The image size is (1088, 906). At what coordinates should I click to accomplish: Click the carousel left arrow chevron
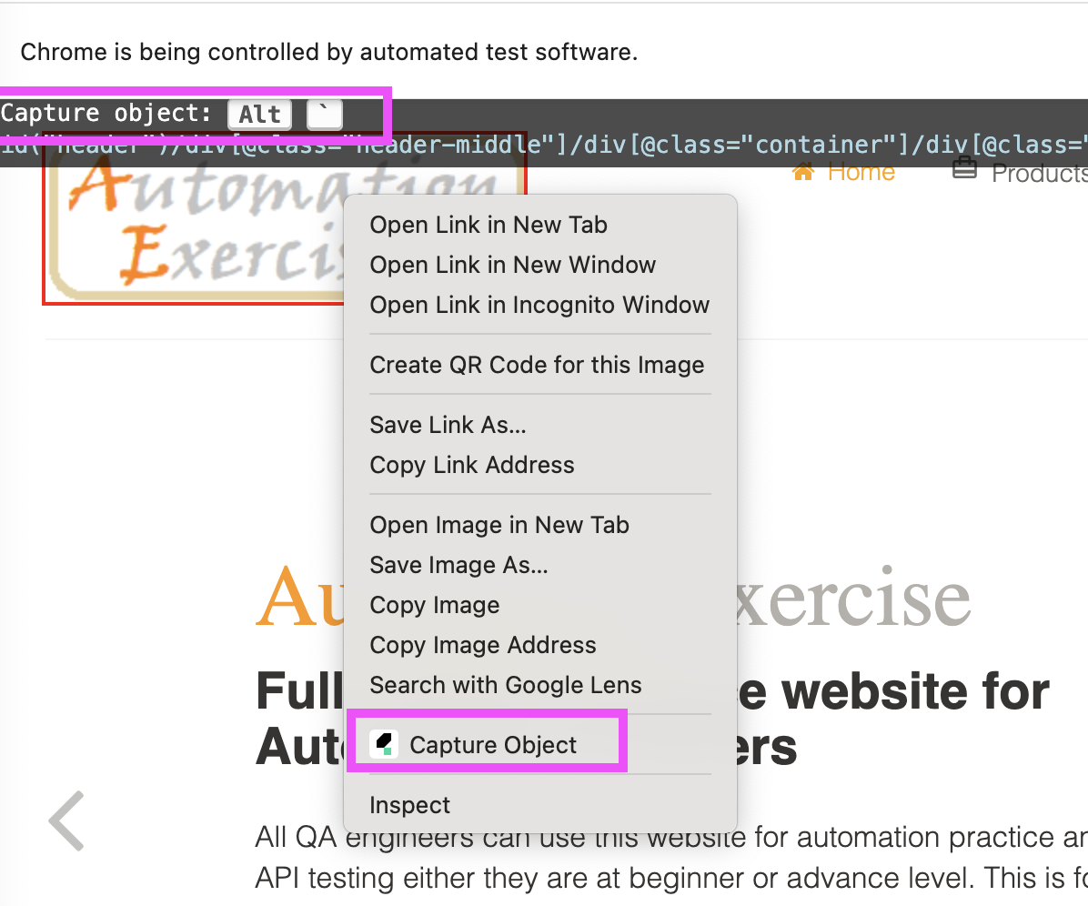click(x=65, y=820)
